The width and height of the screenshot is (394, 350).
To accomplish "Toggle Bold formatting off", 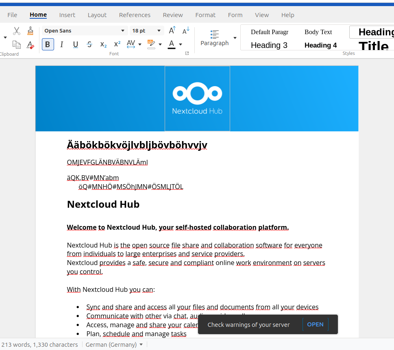I will tap(48, 44).
